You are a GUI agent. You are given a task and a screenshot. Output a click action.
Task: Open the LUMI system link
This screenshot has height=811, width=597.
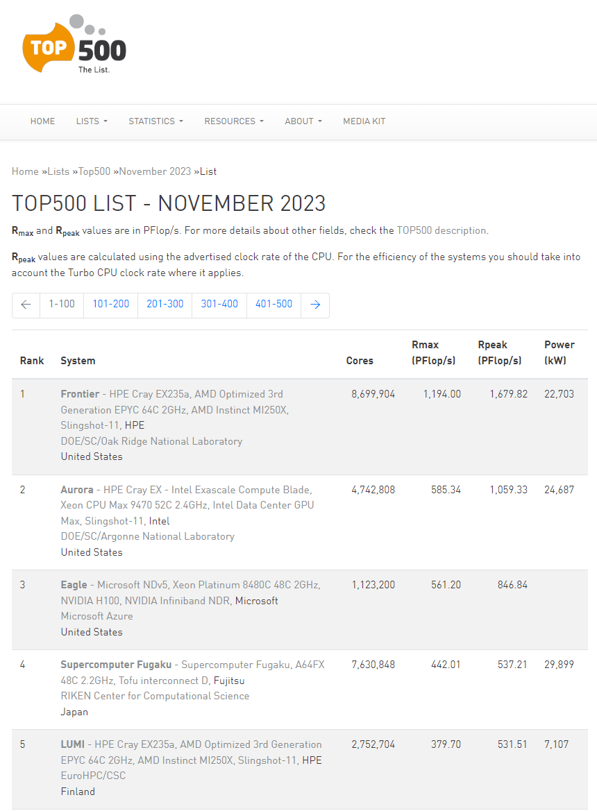pyautogui.click(x=72, y=744)
